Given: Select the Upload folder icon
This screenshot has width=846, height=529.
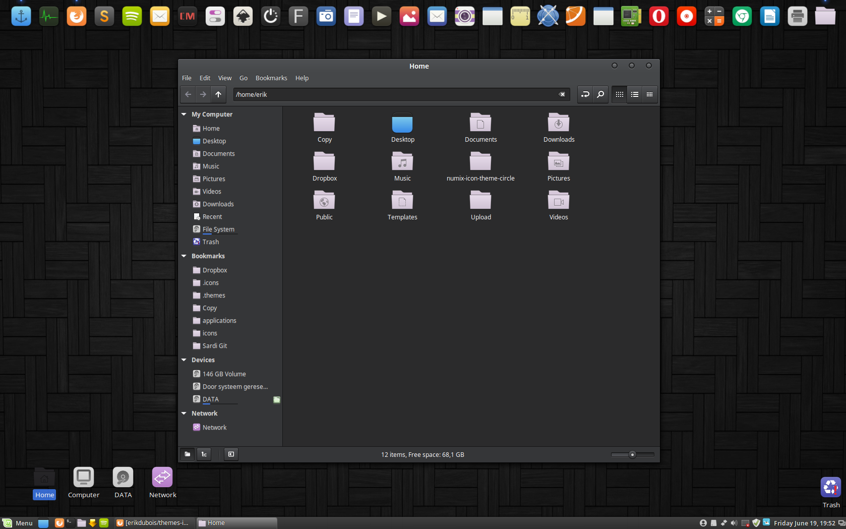Looking at the screenshot, I should (x=480, y=200).
